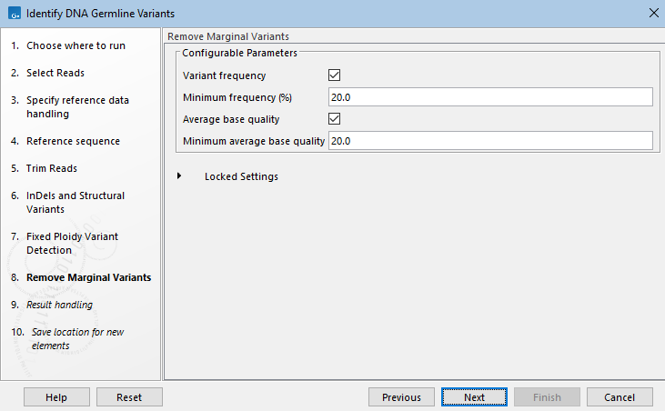Expand the Locked Settings section
This screenshot has width=665, height=411.
click(x=179, y=176)
